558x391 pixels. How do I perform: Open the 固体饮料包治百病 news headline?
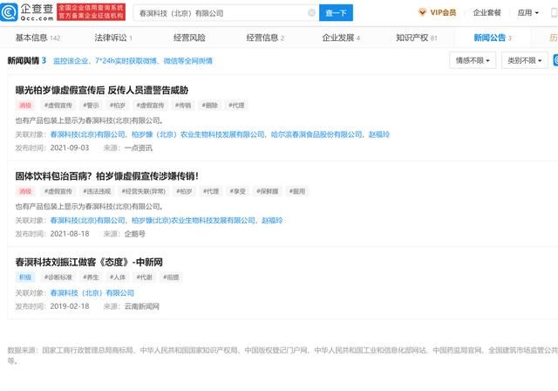pyautogui.click(x=106, y=175)
